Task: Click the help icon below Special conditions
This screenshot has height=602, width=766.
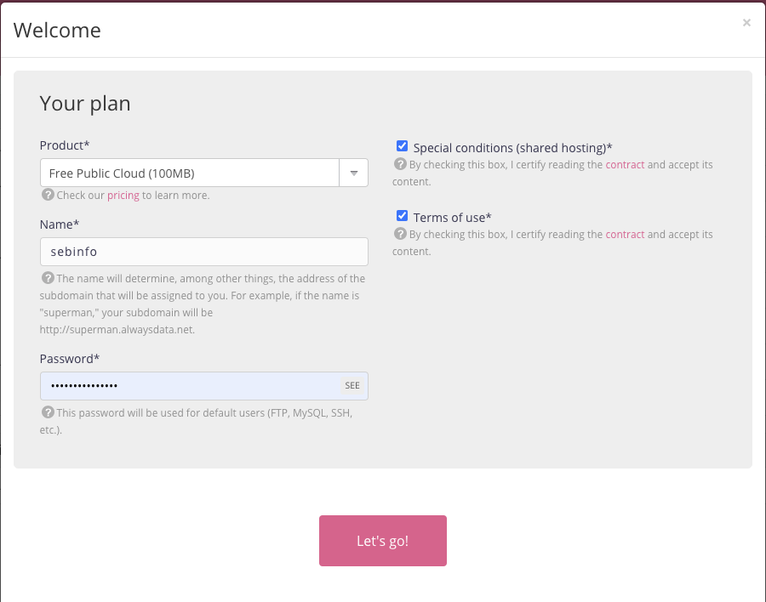Action: coord(400,164)
